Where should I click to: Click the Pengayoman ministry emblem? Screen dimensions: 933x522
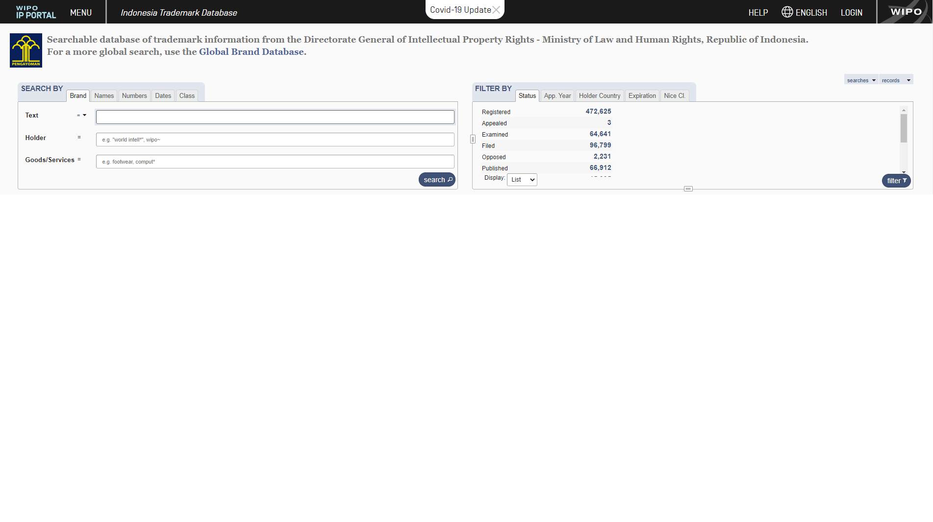pos(25,50)
